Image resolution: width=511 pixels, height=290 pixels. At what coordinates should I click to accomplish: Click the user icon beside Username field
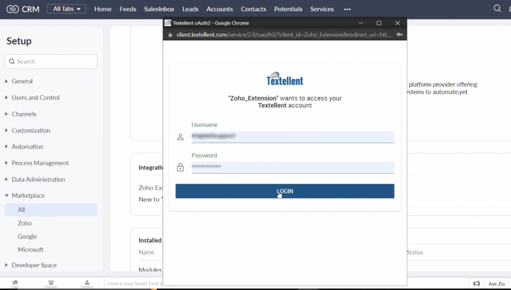tap(180, 137)
